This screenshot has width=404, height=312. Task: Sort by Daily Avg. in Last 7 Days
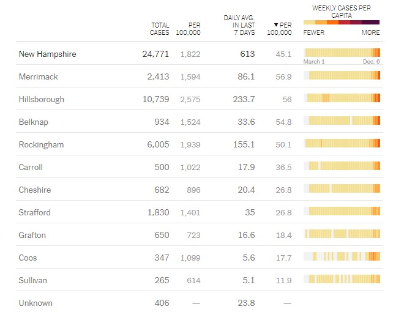pos(239,25)
